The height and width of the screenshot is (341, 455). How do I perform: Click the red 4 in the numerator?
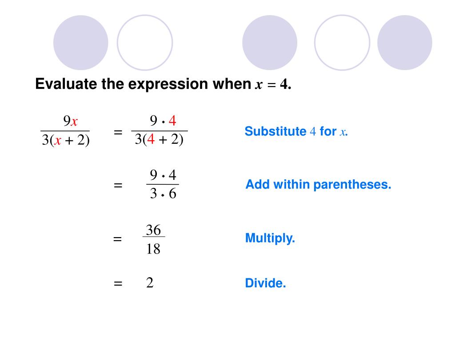(172, 121)
